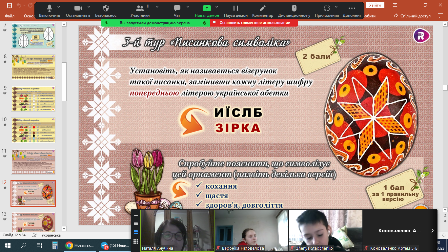Stop sharing via Остановить совместное использование

click(254, 23)
